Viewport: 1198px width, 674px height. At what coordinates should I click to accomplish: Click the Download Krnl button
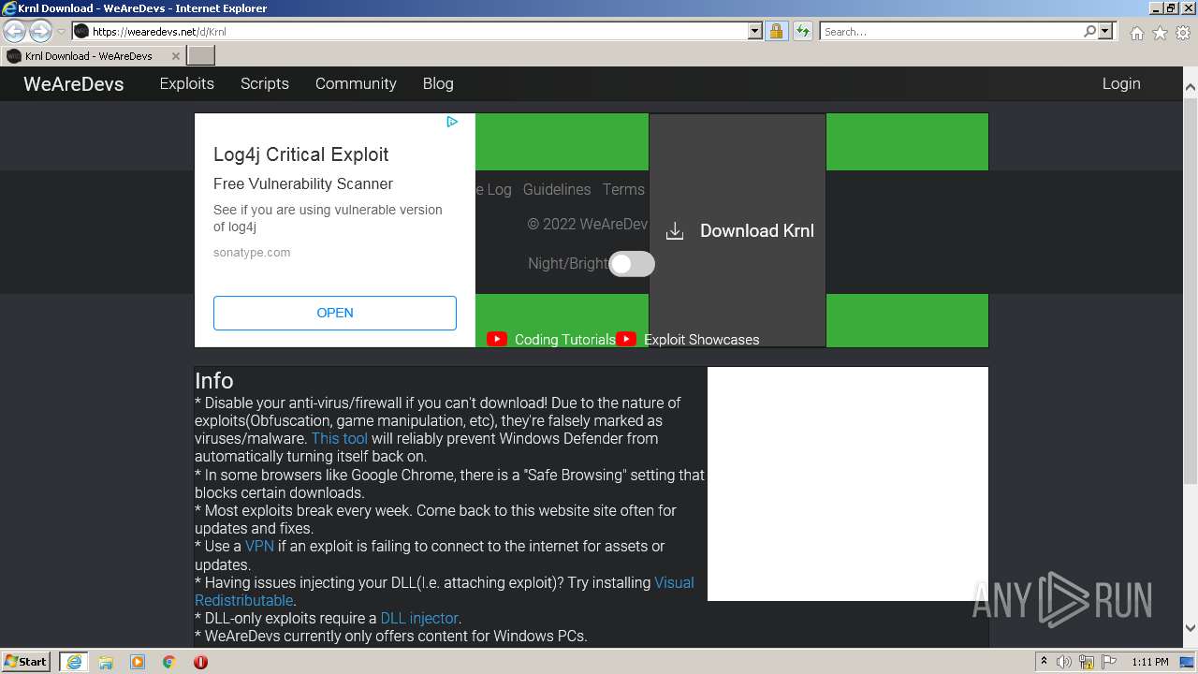(738, 230)
